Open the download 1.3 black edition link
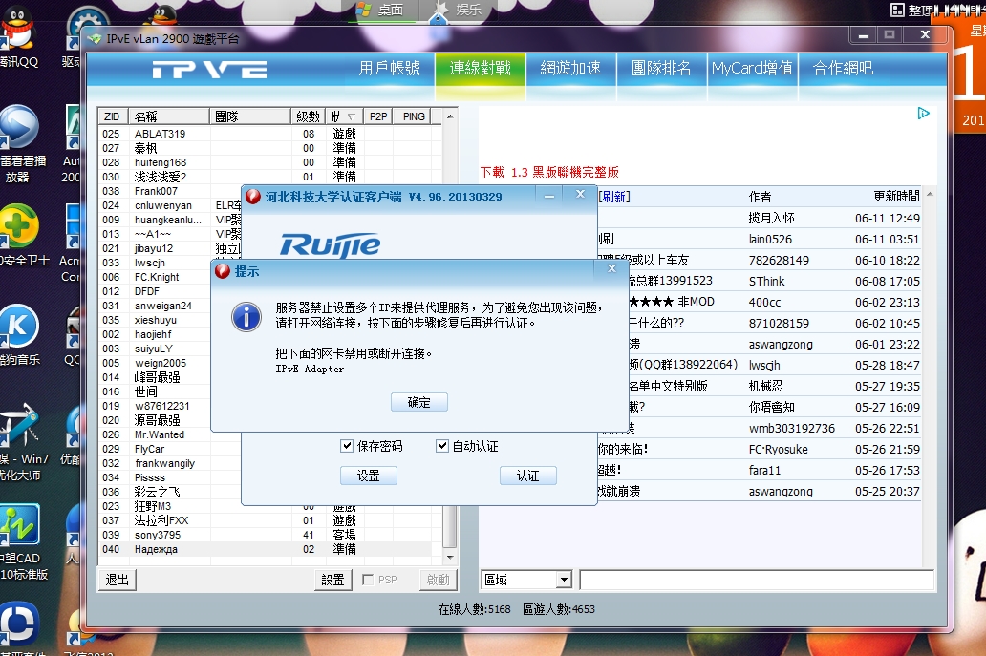Screen dimensions: 986x656 [x=549, y=172]
